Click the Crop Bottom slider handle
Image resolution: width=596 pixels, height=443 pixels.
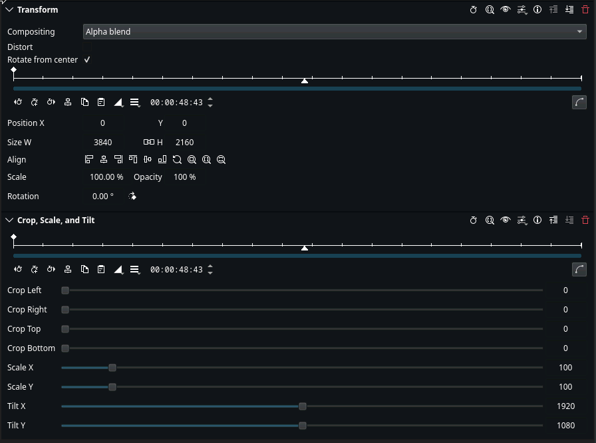coord(65,348)
